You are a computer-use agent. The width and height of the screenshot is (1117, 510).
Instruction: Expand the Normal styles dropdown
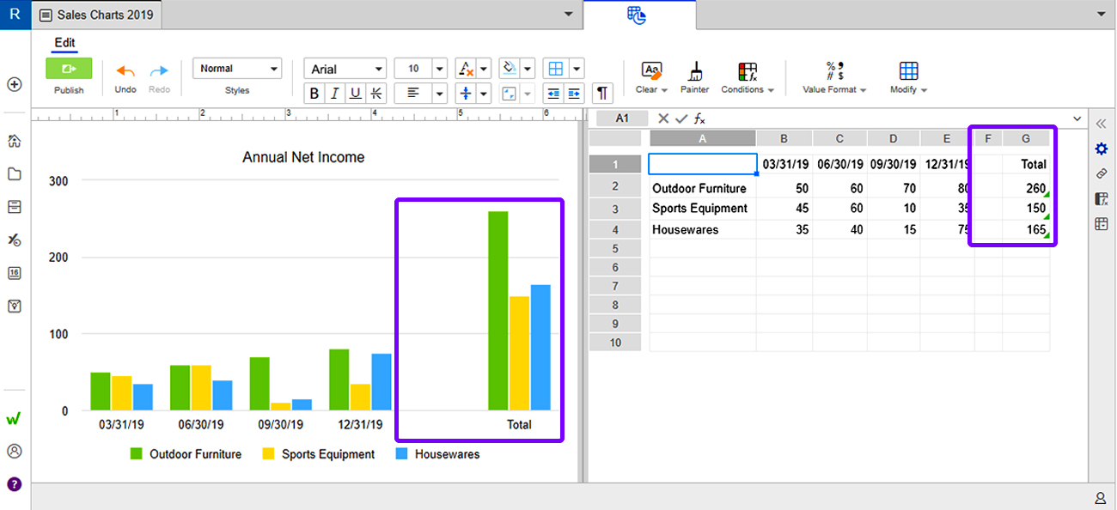(x=237, y=69)
